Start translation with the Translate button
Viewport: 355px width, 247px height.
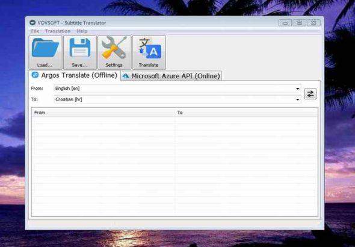(149, 52)
